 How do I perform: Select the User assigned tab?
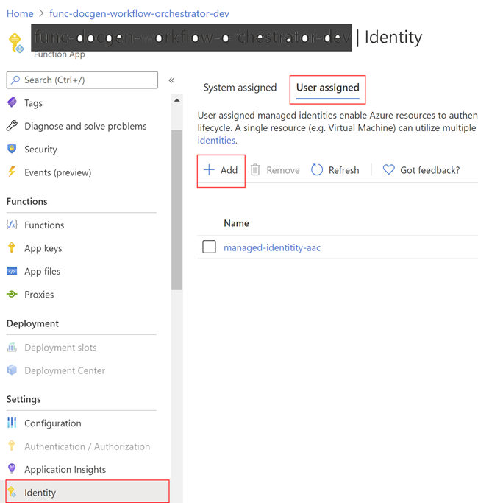click(327, 88)
